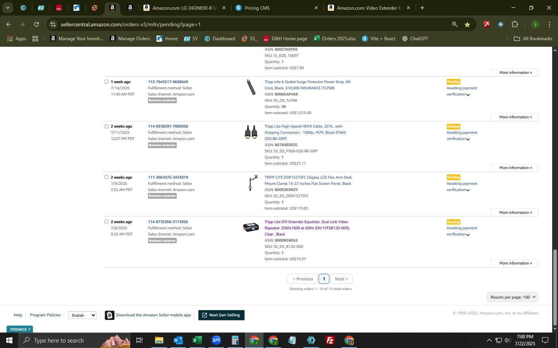Screen dimensions: 558x348
Task: Show hidden system tray icons
Action: pos(489,340)
